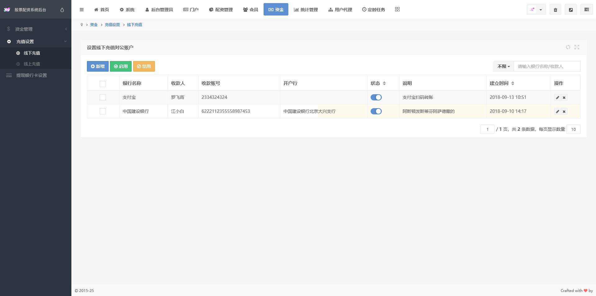
Task: Click the 银行名称 column header
Action: [132, 83]
